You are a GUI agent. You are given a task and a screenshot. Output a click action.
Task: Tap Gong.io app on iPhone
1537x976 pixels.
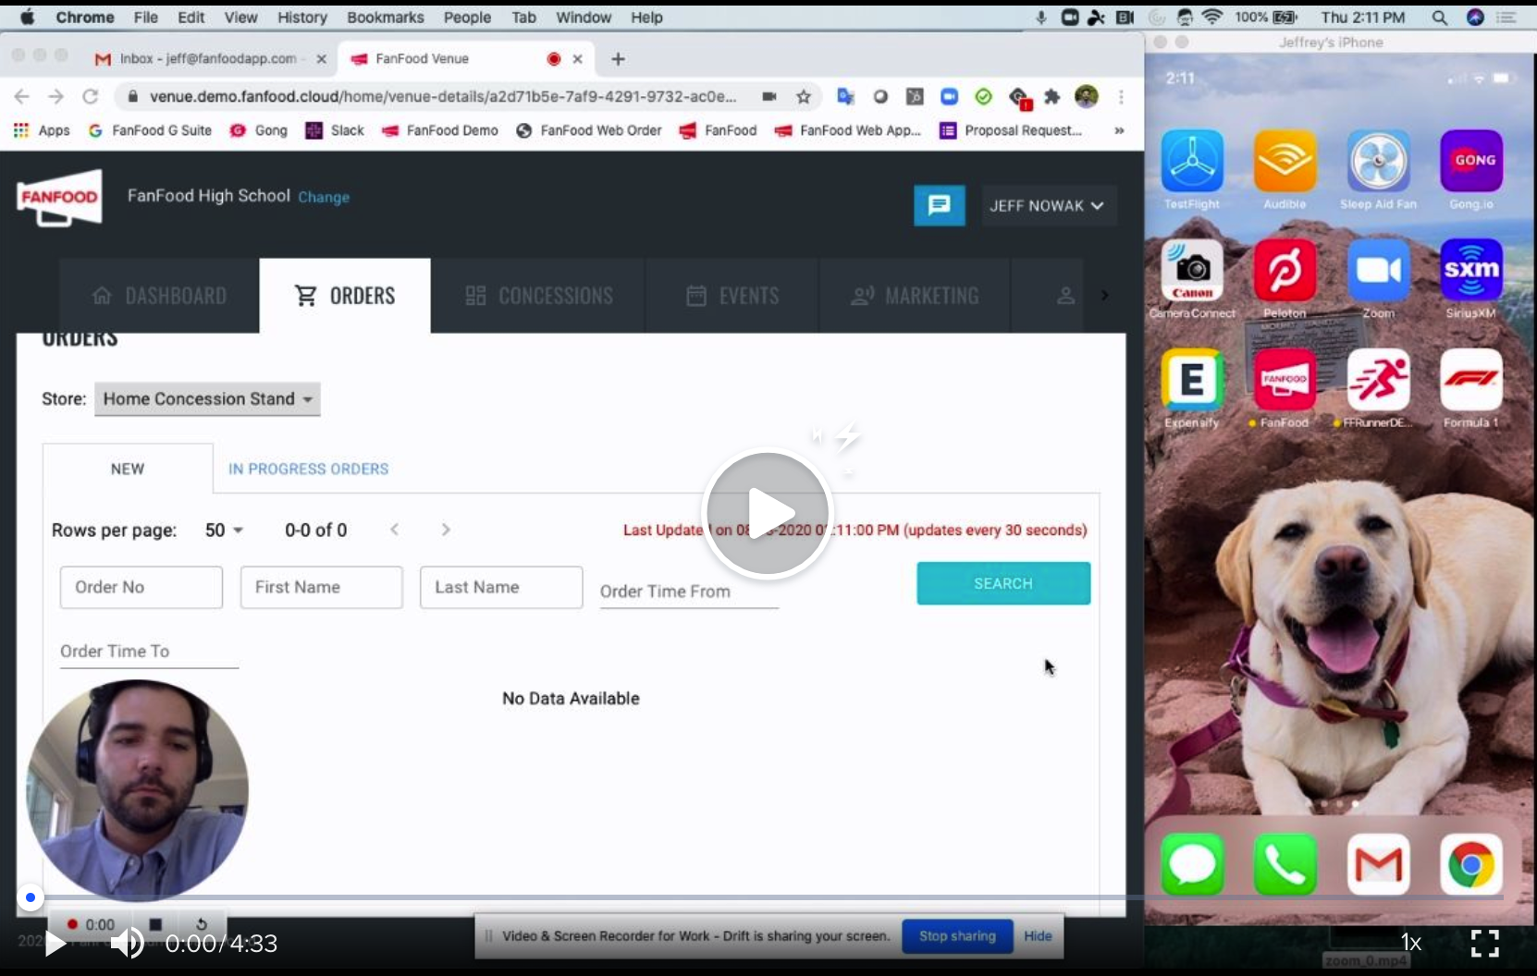click(x=1471, y=161)
